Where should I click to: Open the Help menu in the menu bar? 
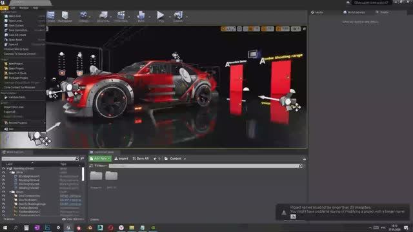coord(35,8)
